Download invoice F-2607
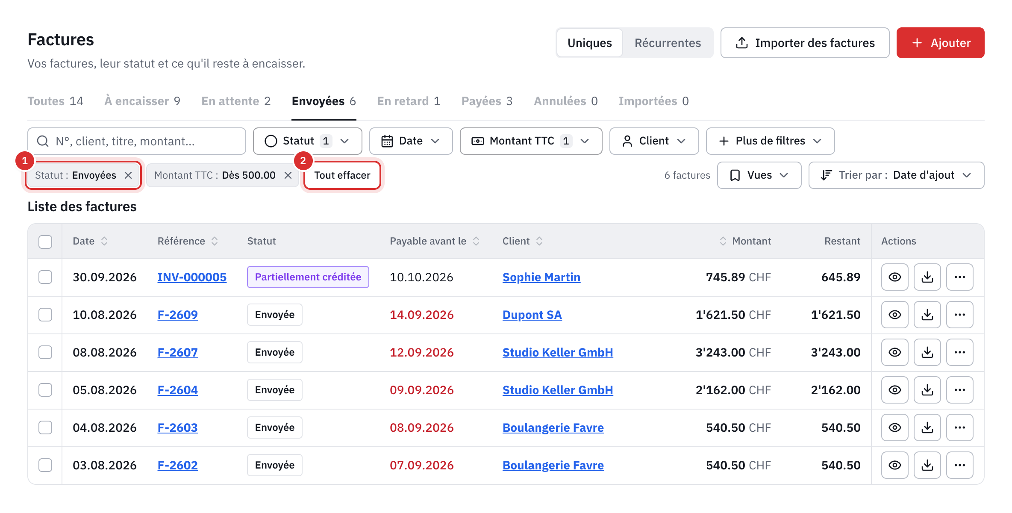1012x513 pixels. 927,352
